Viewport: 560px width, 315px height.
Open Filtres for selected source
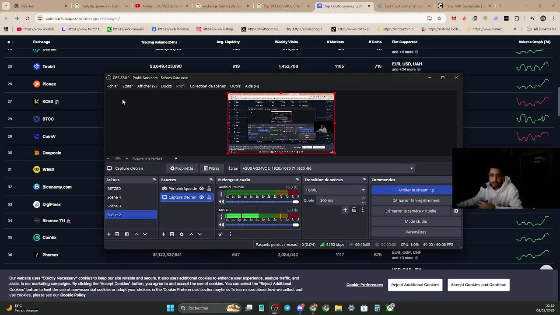(x=212, y=168)
